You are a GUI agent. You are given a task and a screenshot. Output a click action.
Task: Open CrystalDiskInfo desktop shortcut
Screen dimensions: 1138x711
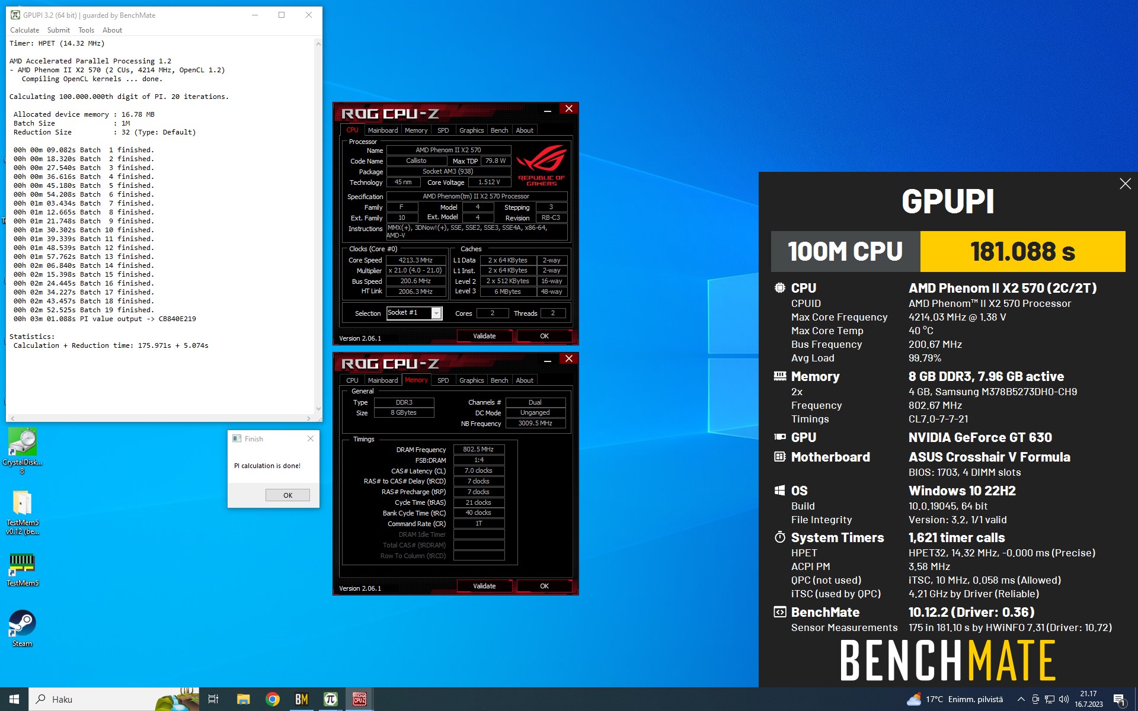pos(23,450)
